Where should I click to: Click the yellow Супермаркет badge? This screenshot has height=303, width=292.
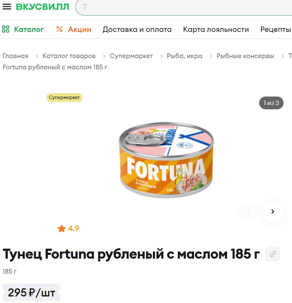click(64, 97)
